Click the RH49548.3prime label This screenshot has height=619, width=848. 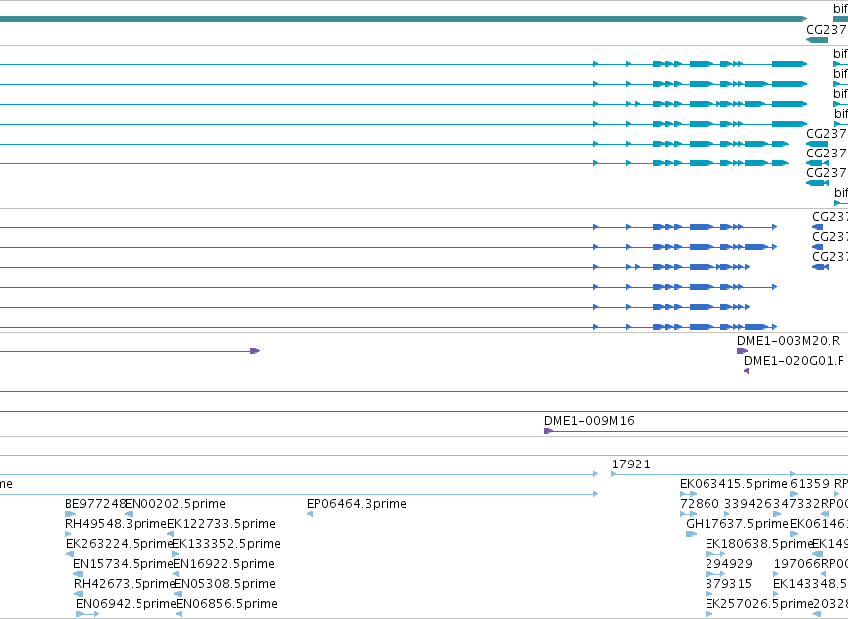point(116,524)
